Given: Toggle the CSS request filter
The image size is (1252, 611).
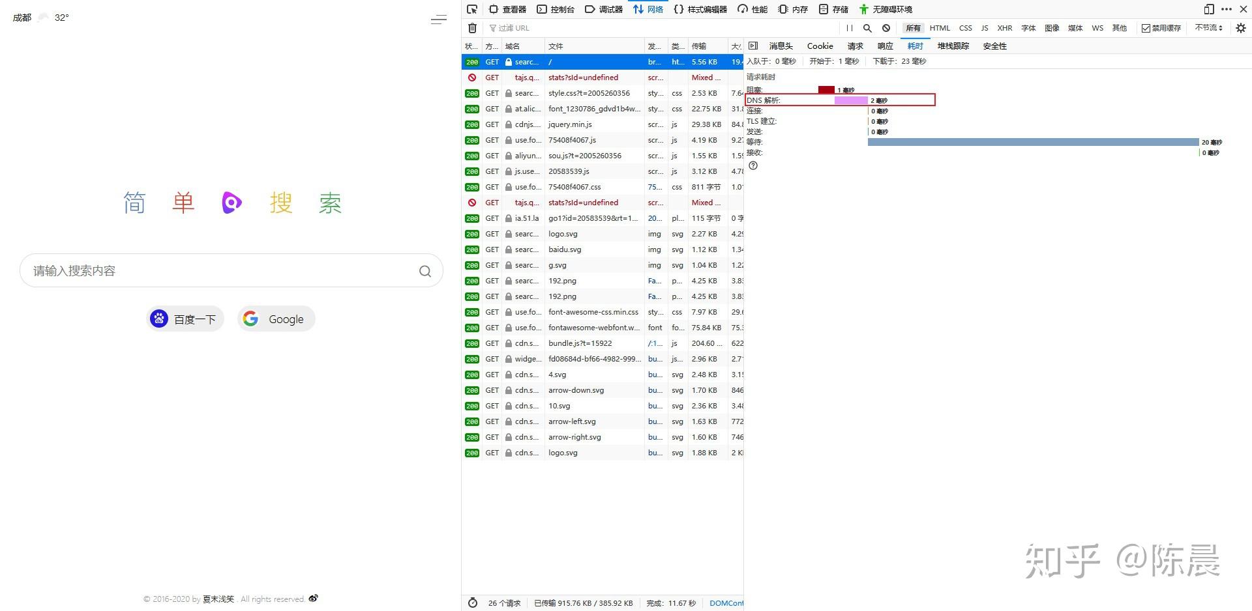Looking at the screenshot, I should tap(965, 28).
